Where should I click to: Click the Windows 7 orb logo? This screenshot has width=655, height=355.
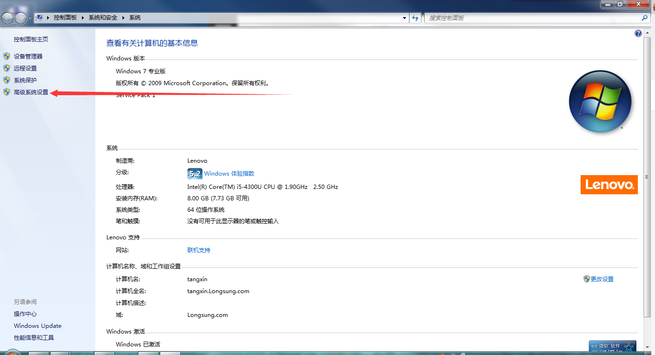click(x=600, y=102)
